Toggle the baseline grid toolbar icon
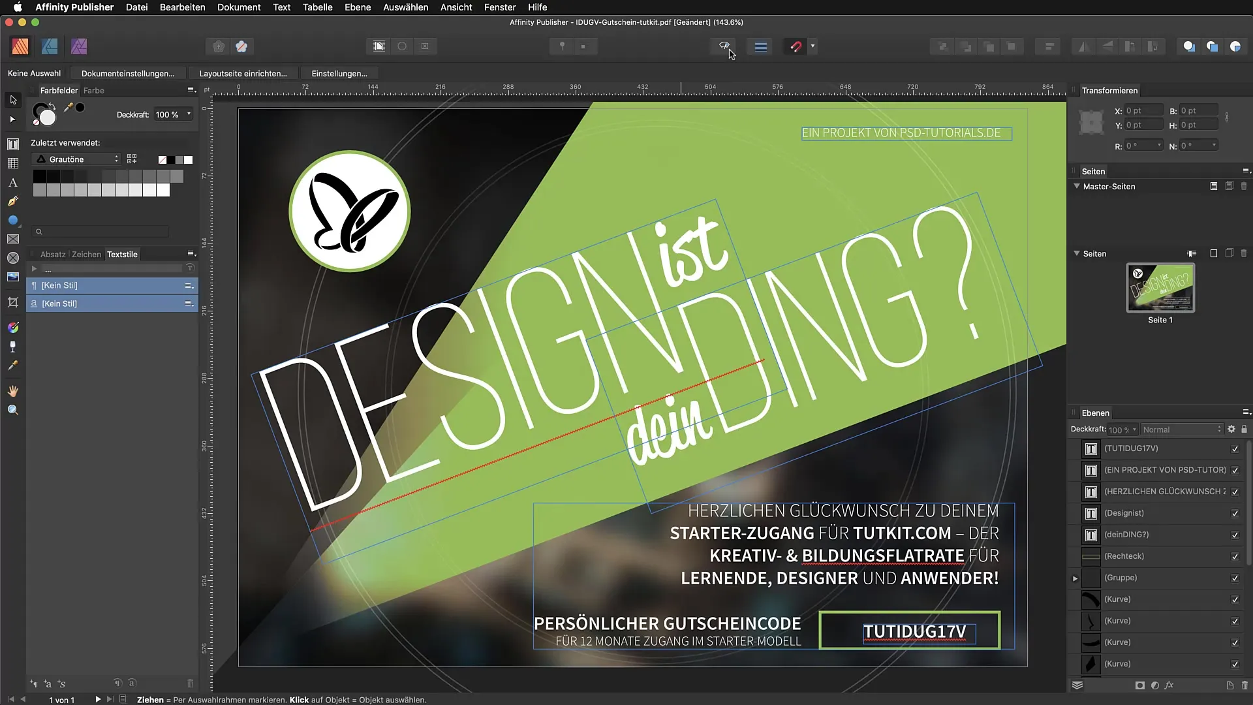The width and height of the screenshot is (1253, 705). (760, 46)
